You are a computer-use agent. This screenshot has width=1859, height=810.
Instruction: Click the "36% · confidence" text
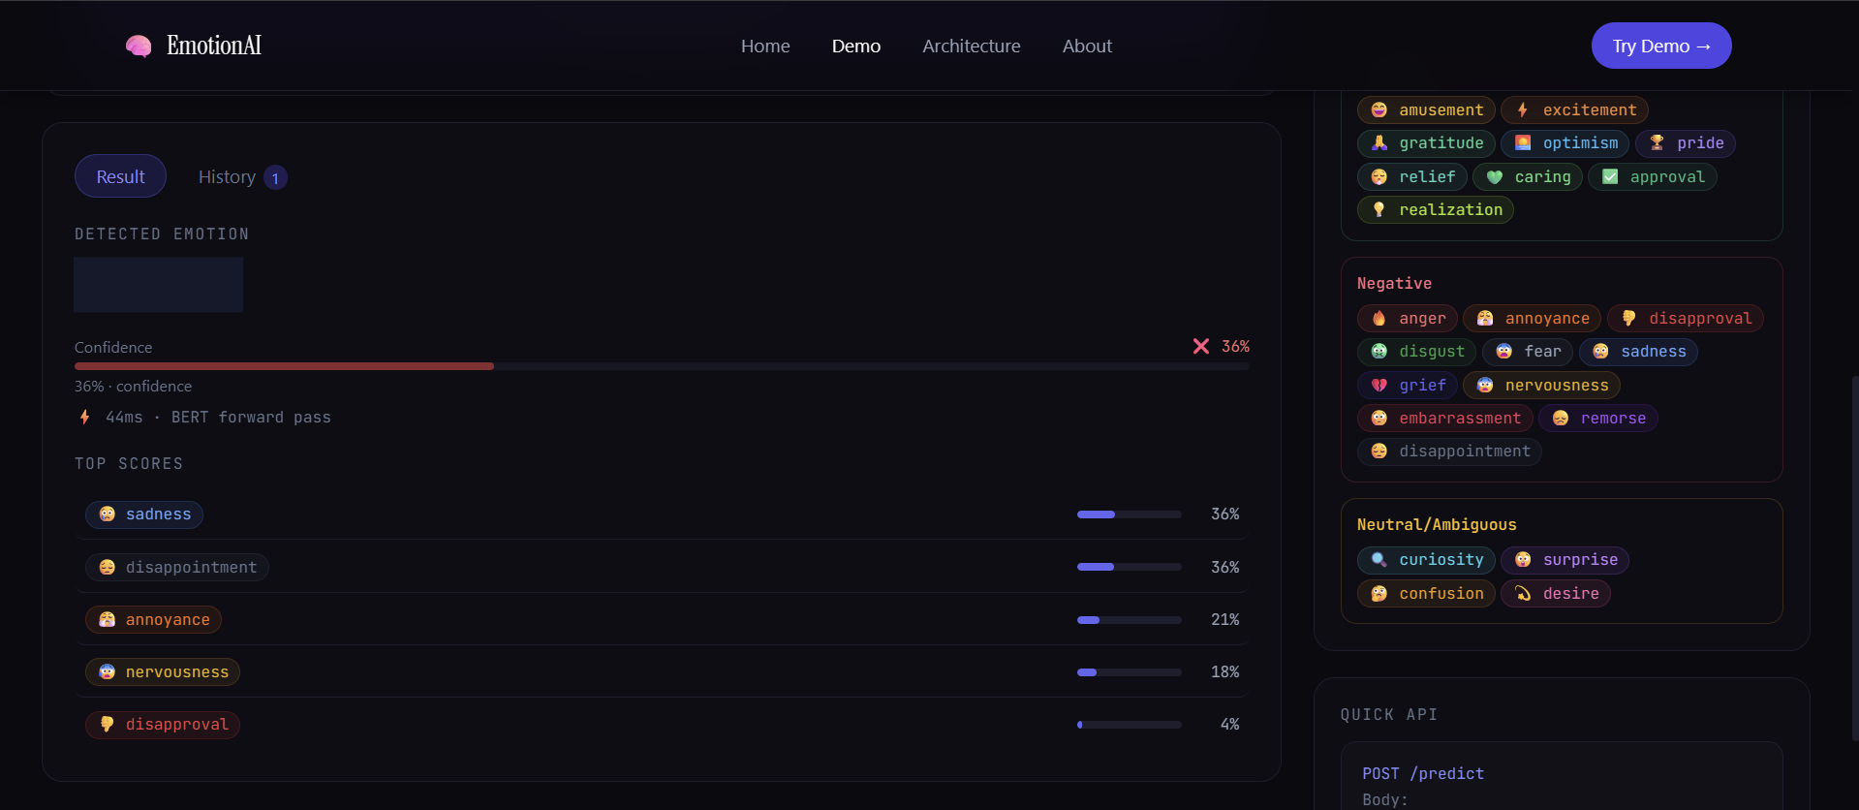[x=133, y=386]
